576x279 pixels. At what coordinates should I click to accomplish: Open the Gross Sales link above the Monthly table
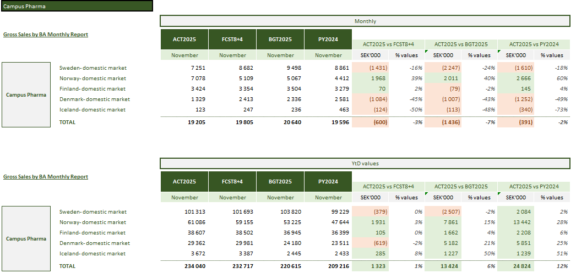[x=46, y=35]
